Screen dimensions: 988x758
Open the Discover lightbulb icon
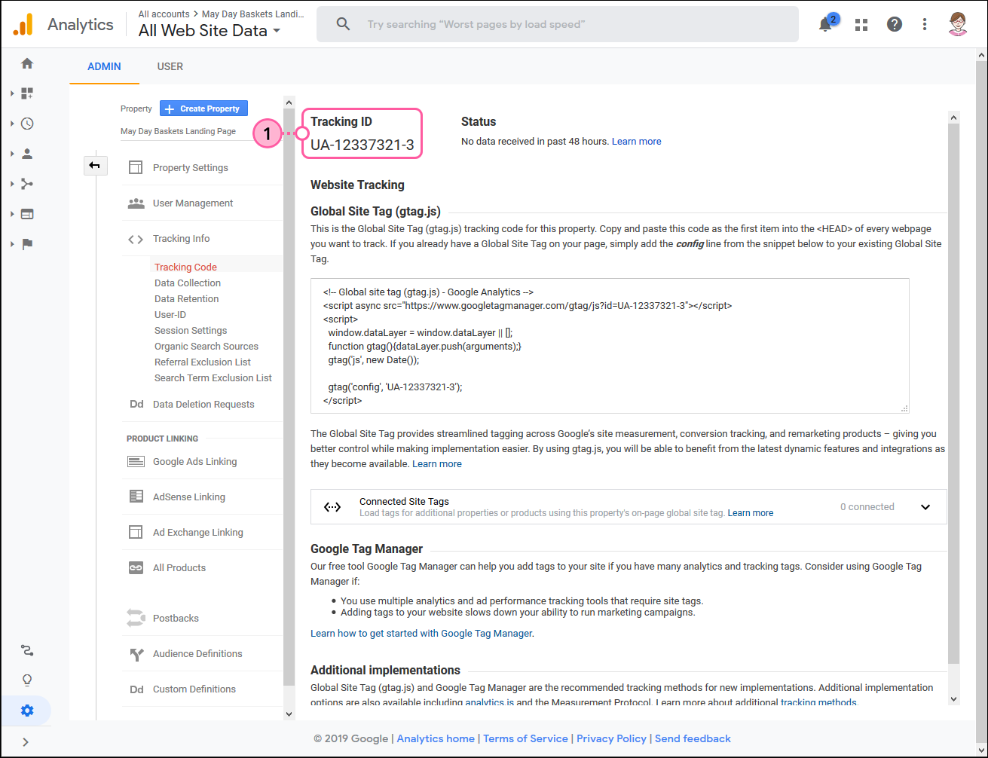tap(27, 680)
